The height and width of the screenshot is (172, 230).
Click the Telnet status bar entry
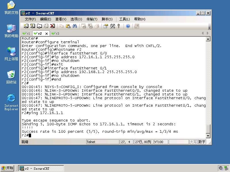(103, 142)
